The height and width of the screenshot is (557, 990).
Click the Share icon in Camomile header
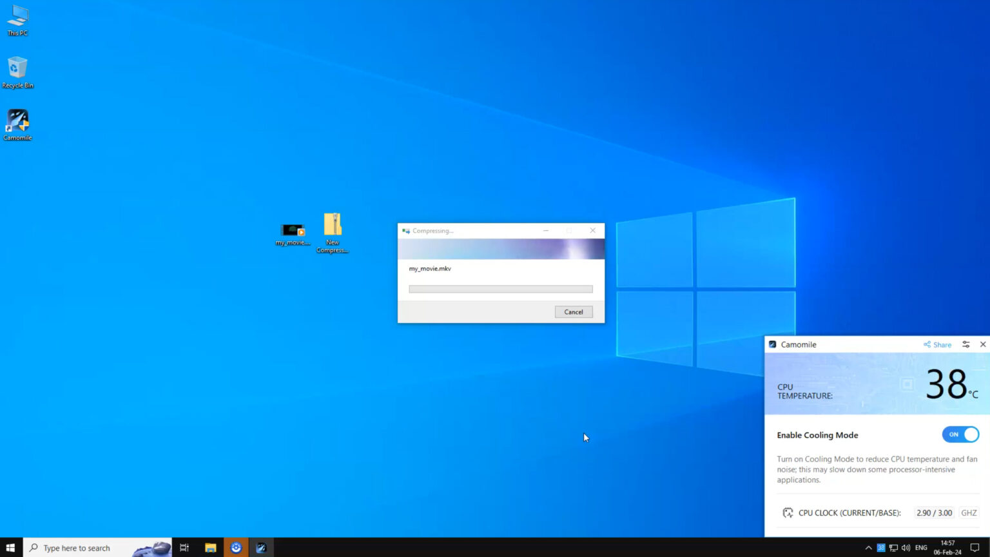coord(937,344)
